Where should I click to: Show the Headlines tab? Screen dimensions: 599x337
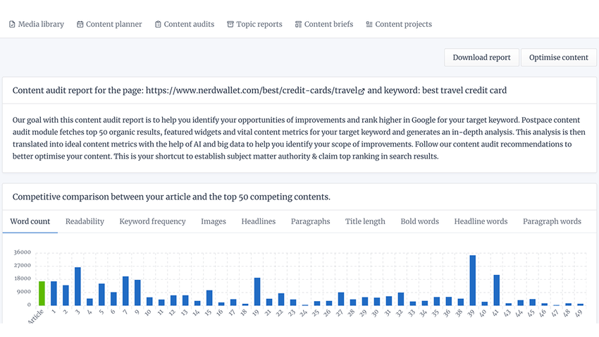258,221
